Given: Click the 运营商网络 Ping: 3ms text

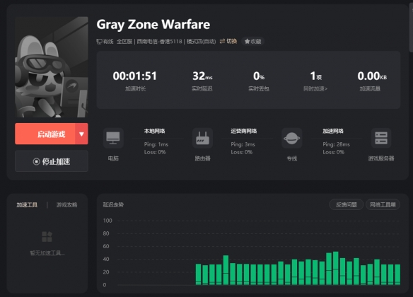Looking at the screenshot, I should pos(243,144).
